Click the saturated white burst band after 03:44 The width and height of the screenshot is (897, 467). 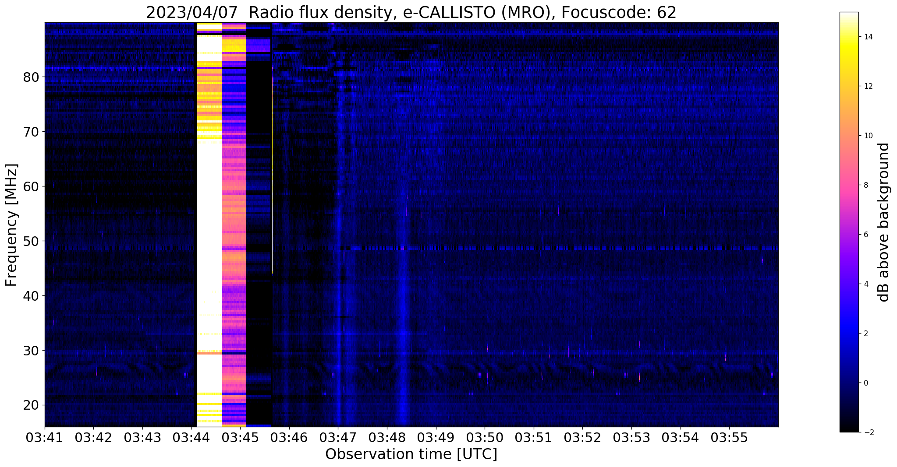pyautogui.click(x=209, y=225)
